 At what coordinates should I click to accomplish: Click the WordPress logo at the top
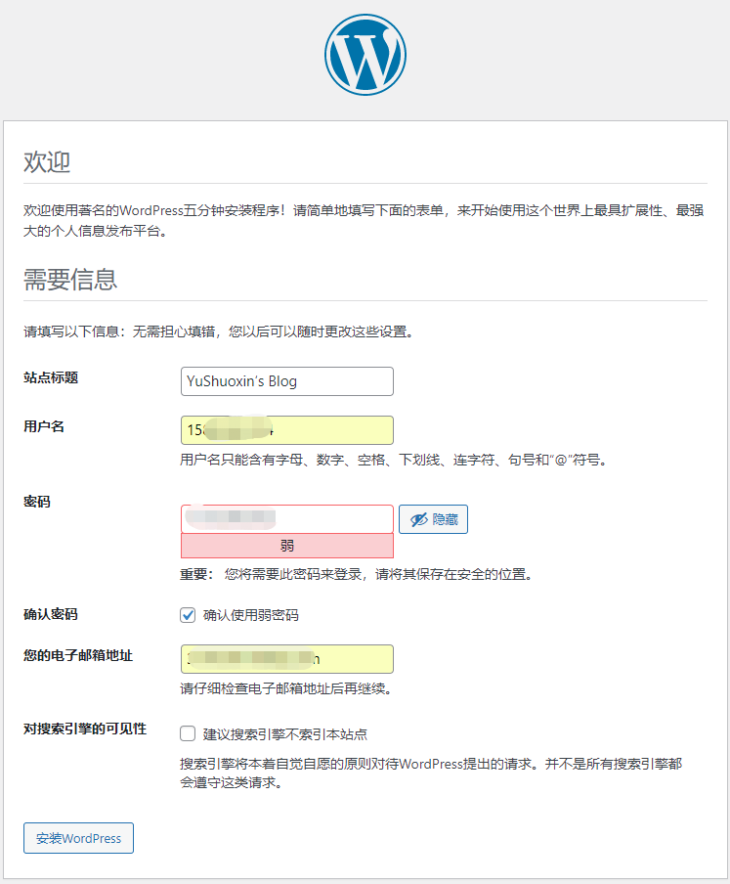[365, 55]
